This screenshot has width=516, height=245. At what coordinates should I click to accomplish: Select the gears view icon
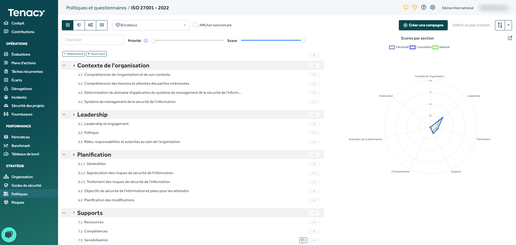90,25
